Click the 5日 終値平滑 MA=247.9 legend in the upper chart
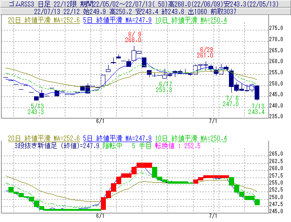291x222 pixels. click(x=118, y=20)
